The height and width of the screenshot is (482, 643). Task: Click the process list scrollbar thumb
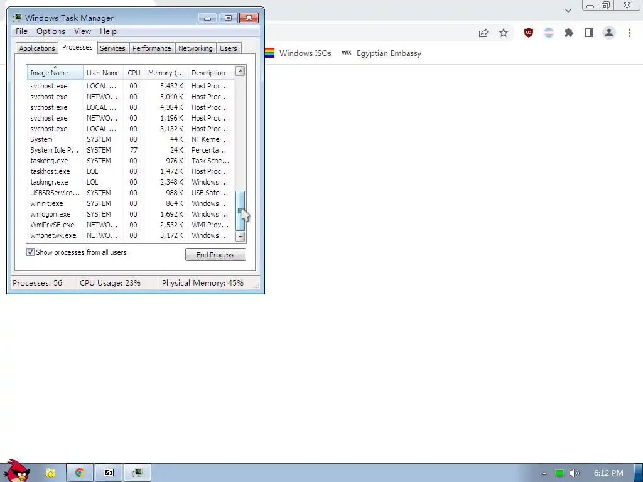(240, 211)
